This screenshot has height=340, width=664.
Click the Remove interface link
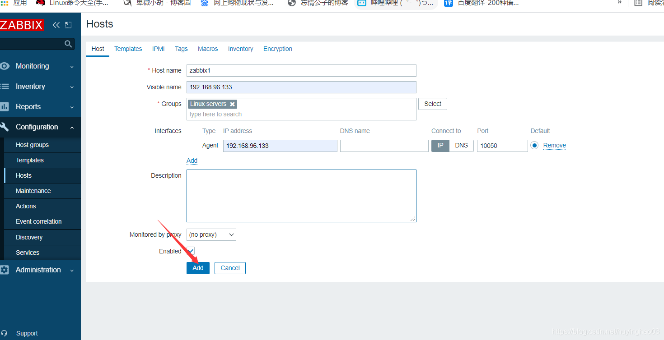(x=555, y=145)
